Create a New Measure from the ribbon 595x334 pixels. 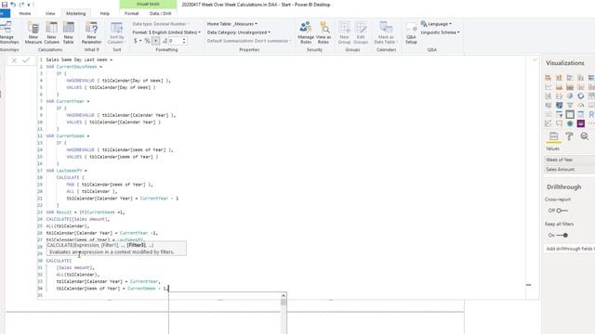click(x=33, y=32)
